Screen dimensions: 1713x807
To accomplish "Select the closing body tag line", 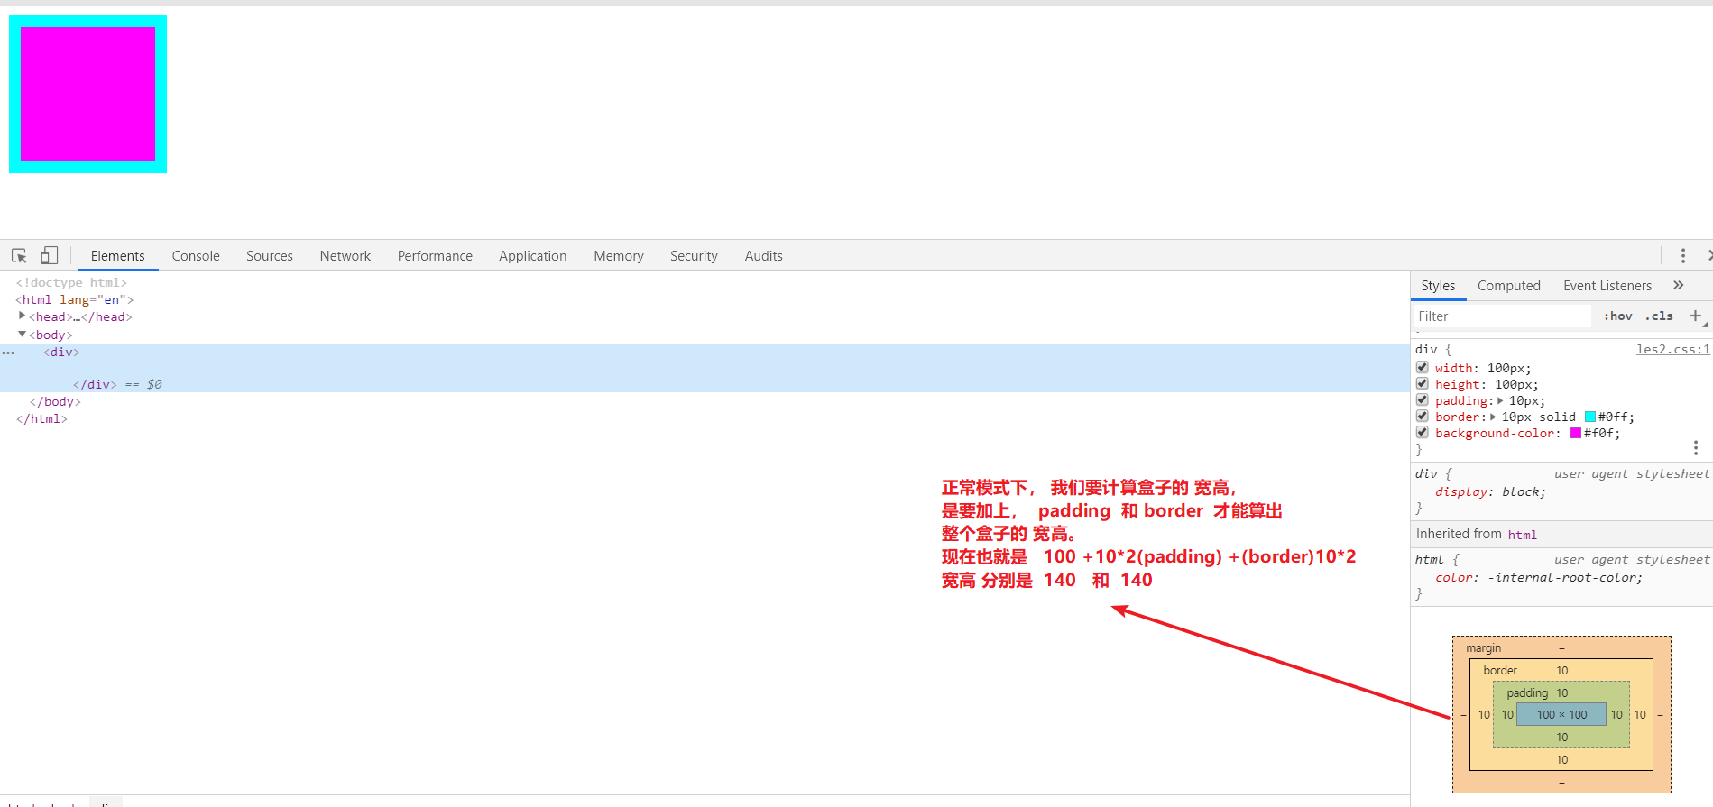I will (x=55, y=401).
